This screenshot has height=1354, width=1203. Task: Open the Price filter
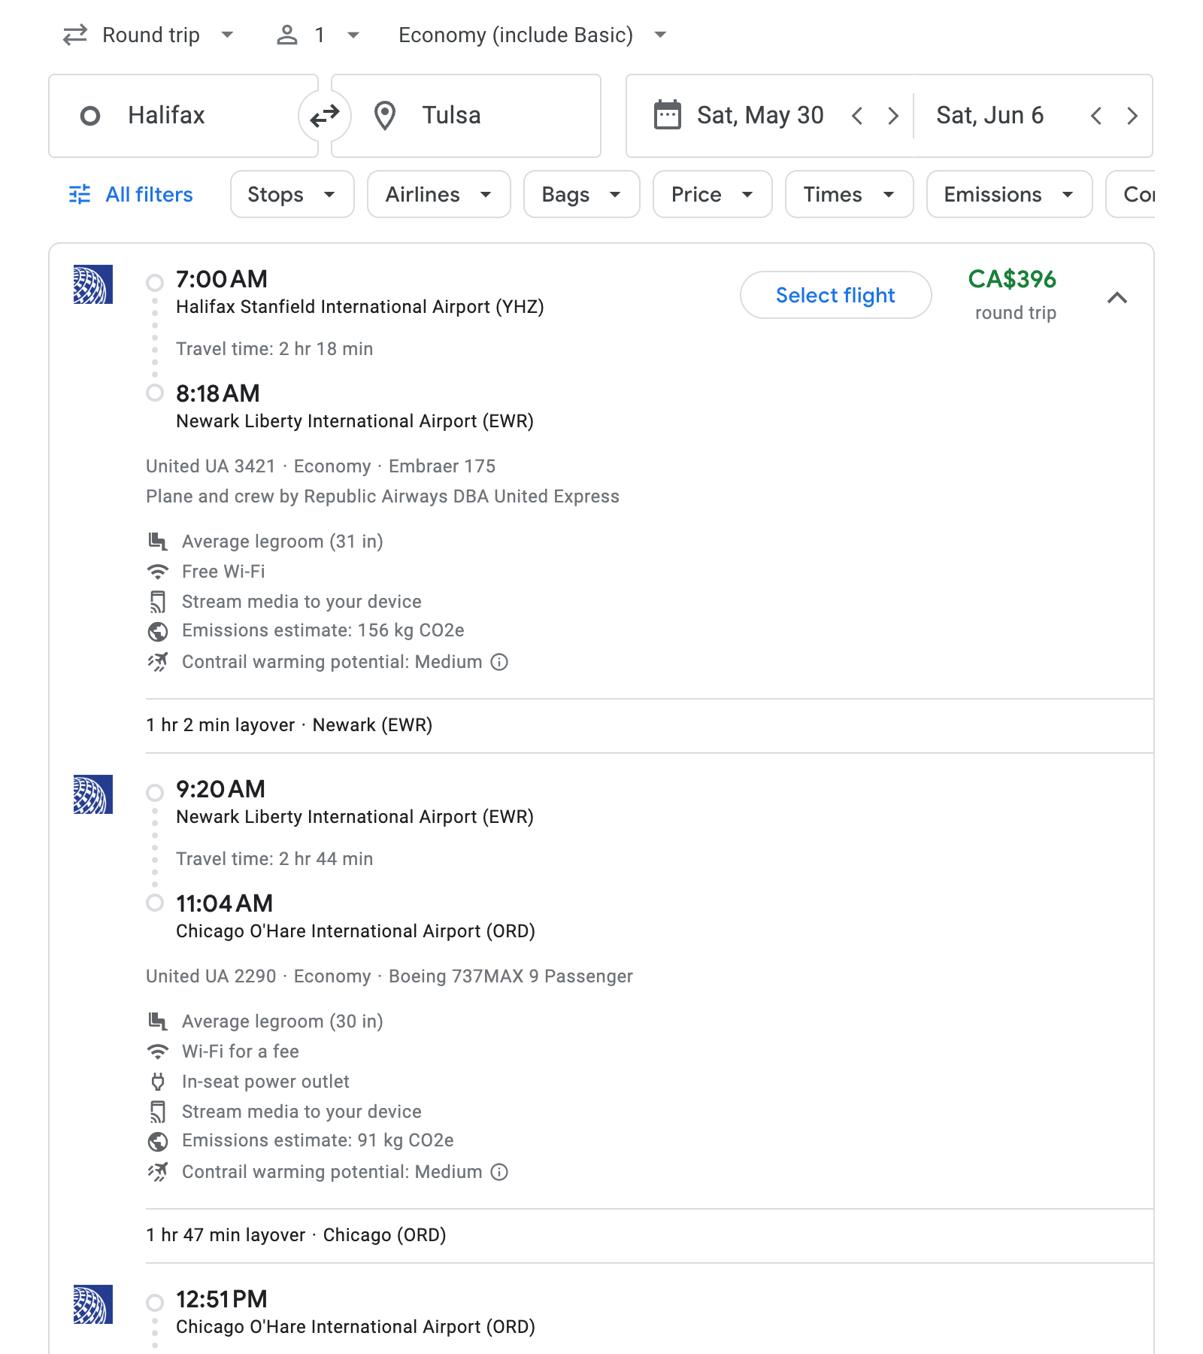711,194
